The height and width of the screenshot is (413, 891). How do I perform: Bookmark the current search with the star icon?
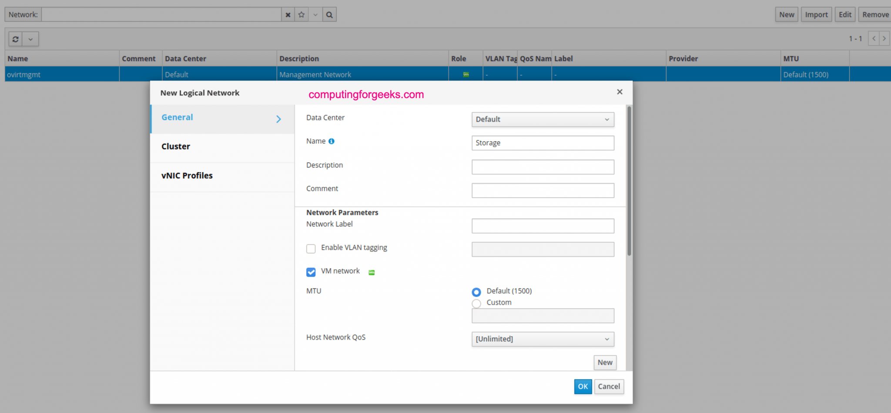click(301, 14)
